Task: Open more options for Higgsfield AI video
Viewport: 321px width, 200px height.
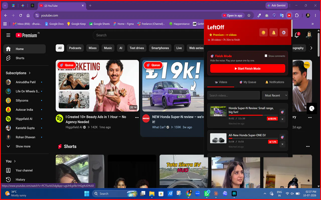Action: [137, 117]
